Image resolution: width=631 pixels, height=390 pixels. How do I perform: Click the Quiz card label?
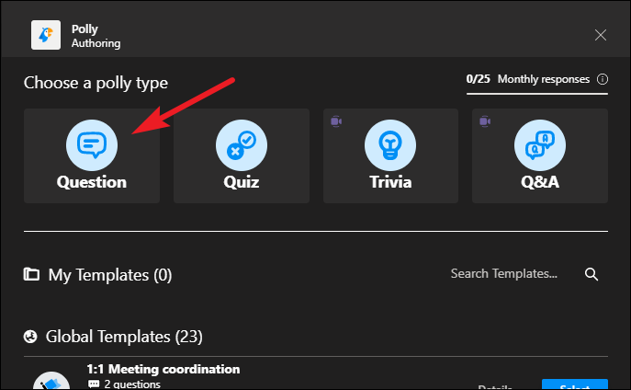242,182
